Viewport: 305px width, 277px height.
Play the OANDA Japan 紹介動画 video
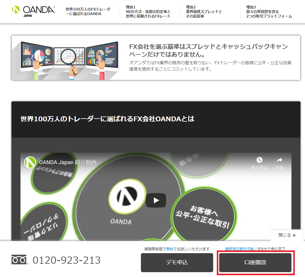pos(156,200)
